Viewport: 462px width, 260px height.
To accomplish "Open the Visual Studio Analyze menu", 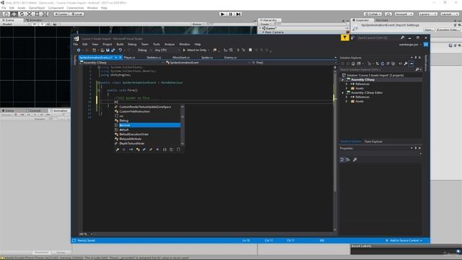I will [170, 44].
